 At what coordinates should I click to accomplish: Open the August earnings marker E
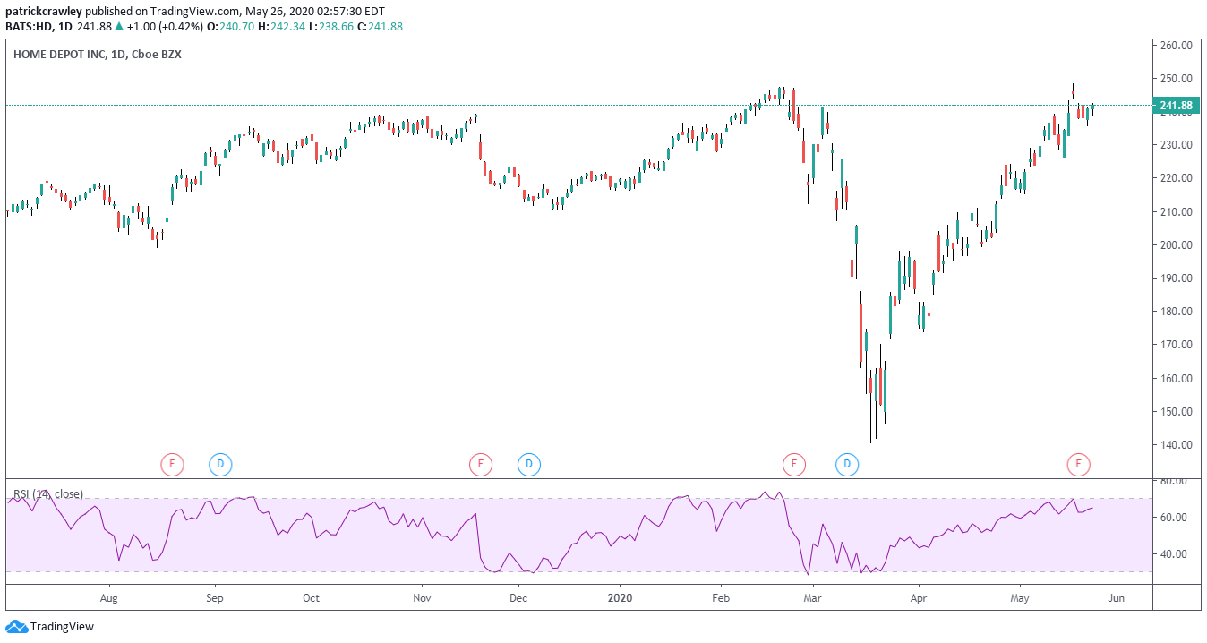point(172,464)
